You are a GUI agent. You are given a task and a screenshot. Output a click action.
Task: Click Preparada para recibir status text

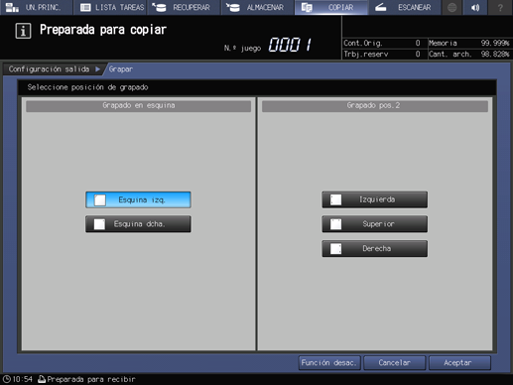pyautogui.click(x=91, y=379)
